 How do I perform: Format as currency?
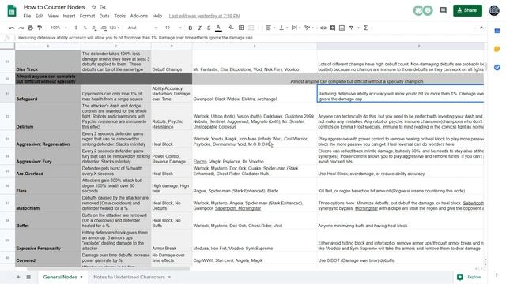(x=76, y=28)
